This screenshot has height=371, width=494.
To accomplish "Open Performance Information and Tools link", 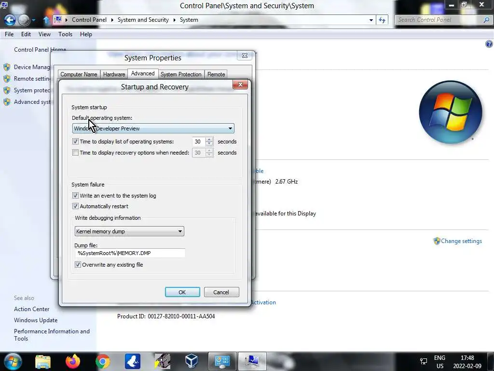I will pyautogui.click(x=52, y=335).
